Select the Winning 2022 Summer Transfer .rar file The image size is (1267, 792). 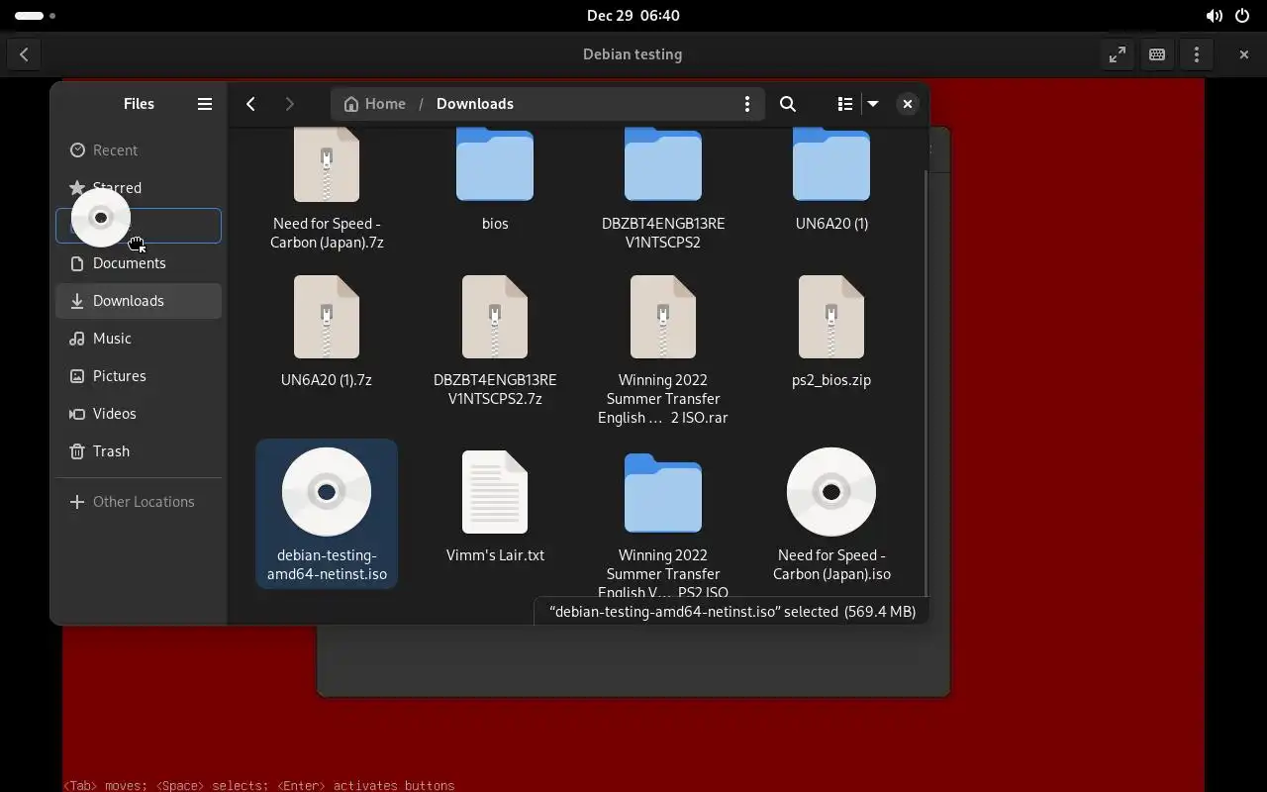pos(663,350)
